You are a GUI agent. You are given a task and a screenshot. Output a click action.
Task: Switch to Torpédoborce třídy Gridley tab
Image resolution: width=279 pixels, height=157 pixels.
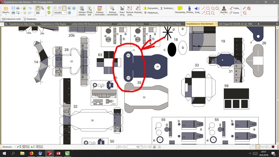[x=22, y=24]
